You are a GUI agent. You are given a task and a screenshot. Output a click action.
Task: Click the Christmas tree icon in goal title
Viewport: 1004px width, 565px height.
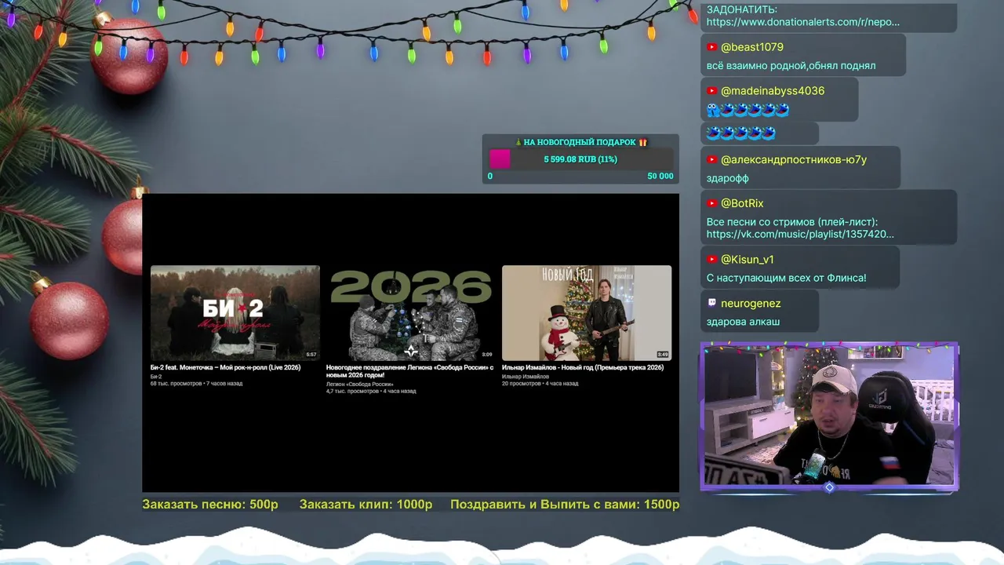click(518, 142)
